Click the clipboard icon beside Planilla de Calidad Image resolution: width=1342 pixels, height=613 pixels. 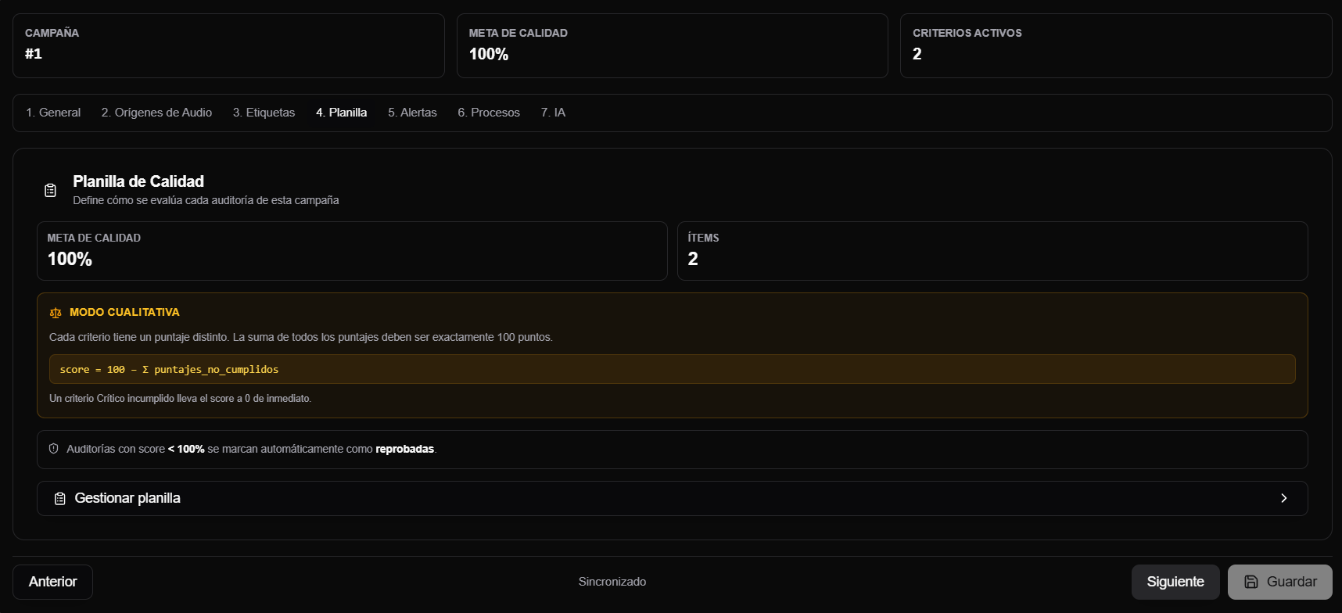[50, 190]
